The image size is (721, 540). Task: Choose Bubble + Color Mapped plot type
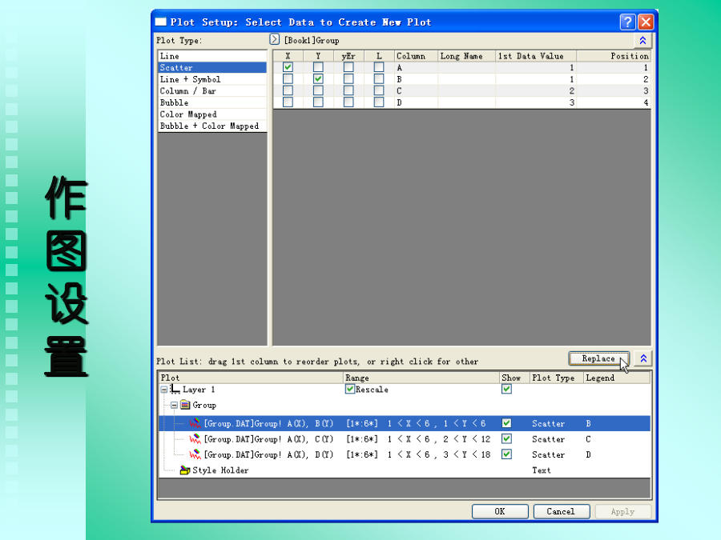[x=209, y=126]
